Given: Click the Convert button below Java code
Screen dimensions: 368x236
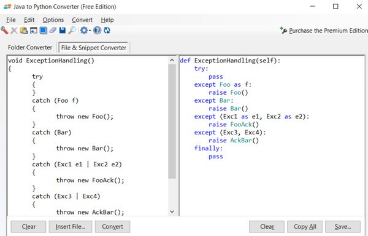Looking at the screenshot, I should [112, 227].
